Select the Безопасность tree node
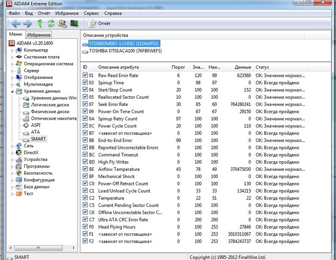Screen dimensions: 336x260 (38, 173)
